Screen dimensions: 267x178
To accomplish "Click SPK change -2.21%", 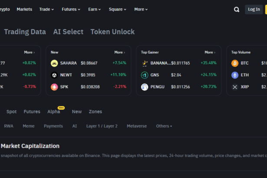I will (120, 87).
